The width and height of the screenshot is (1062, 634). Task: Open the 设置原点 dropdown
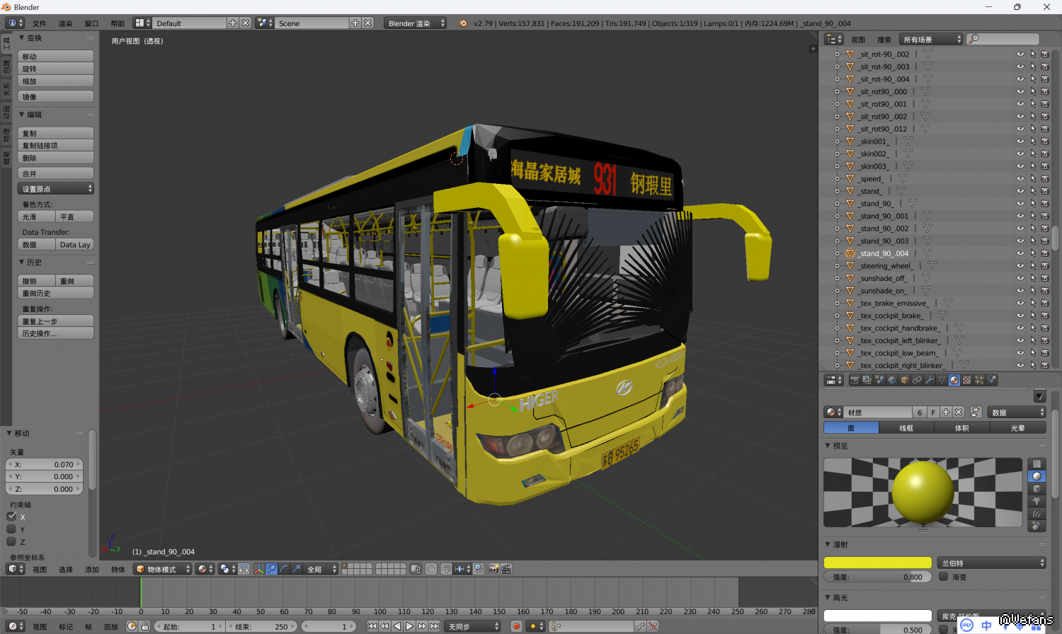tap(56, 189)
